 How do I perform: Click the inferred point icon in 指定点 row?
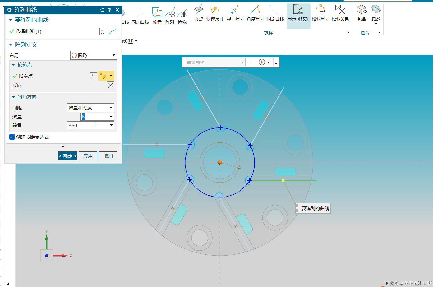click(x=103, y=76)
